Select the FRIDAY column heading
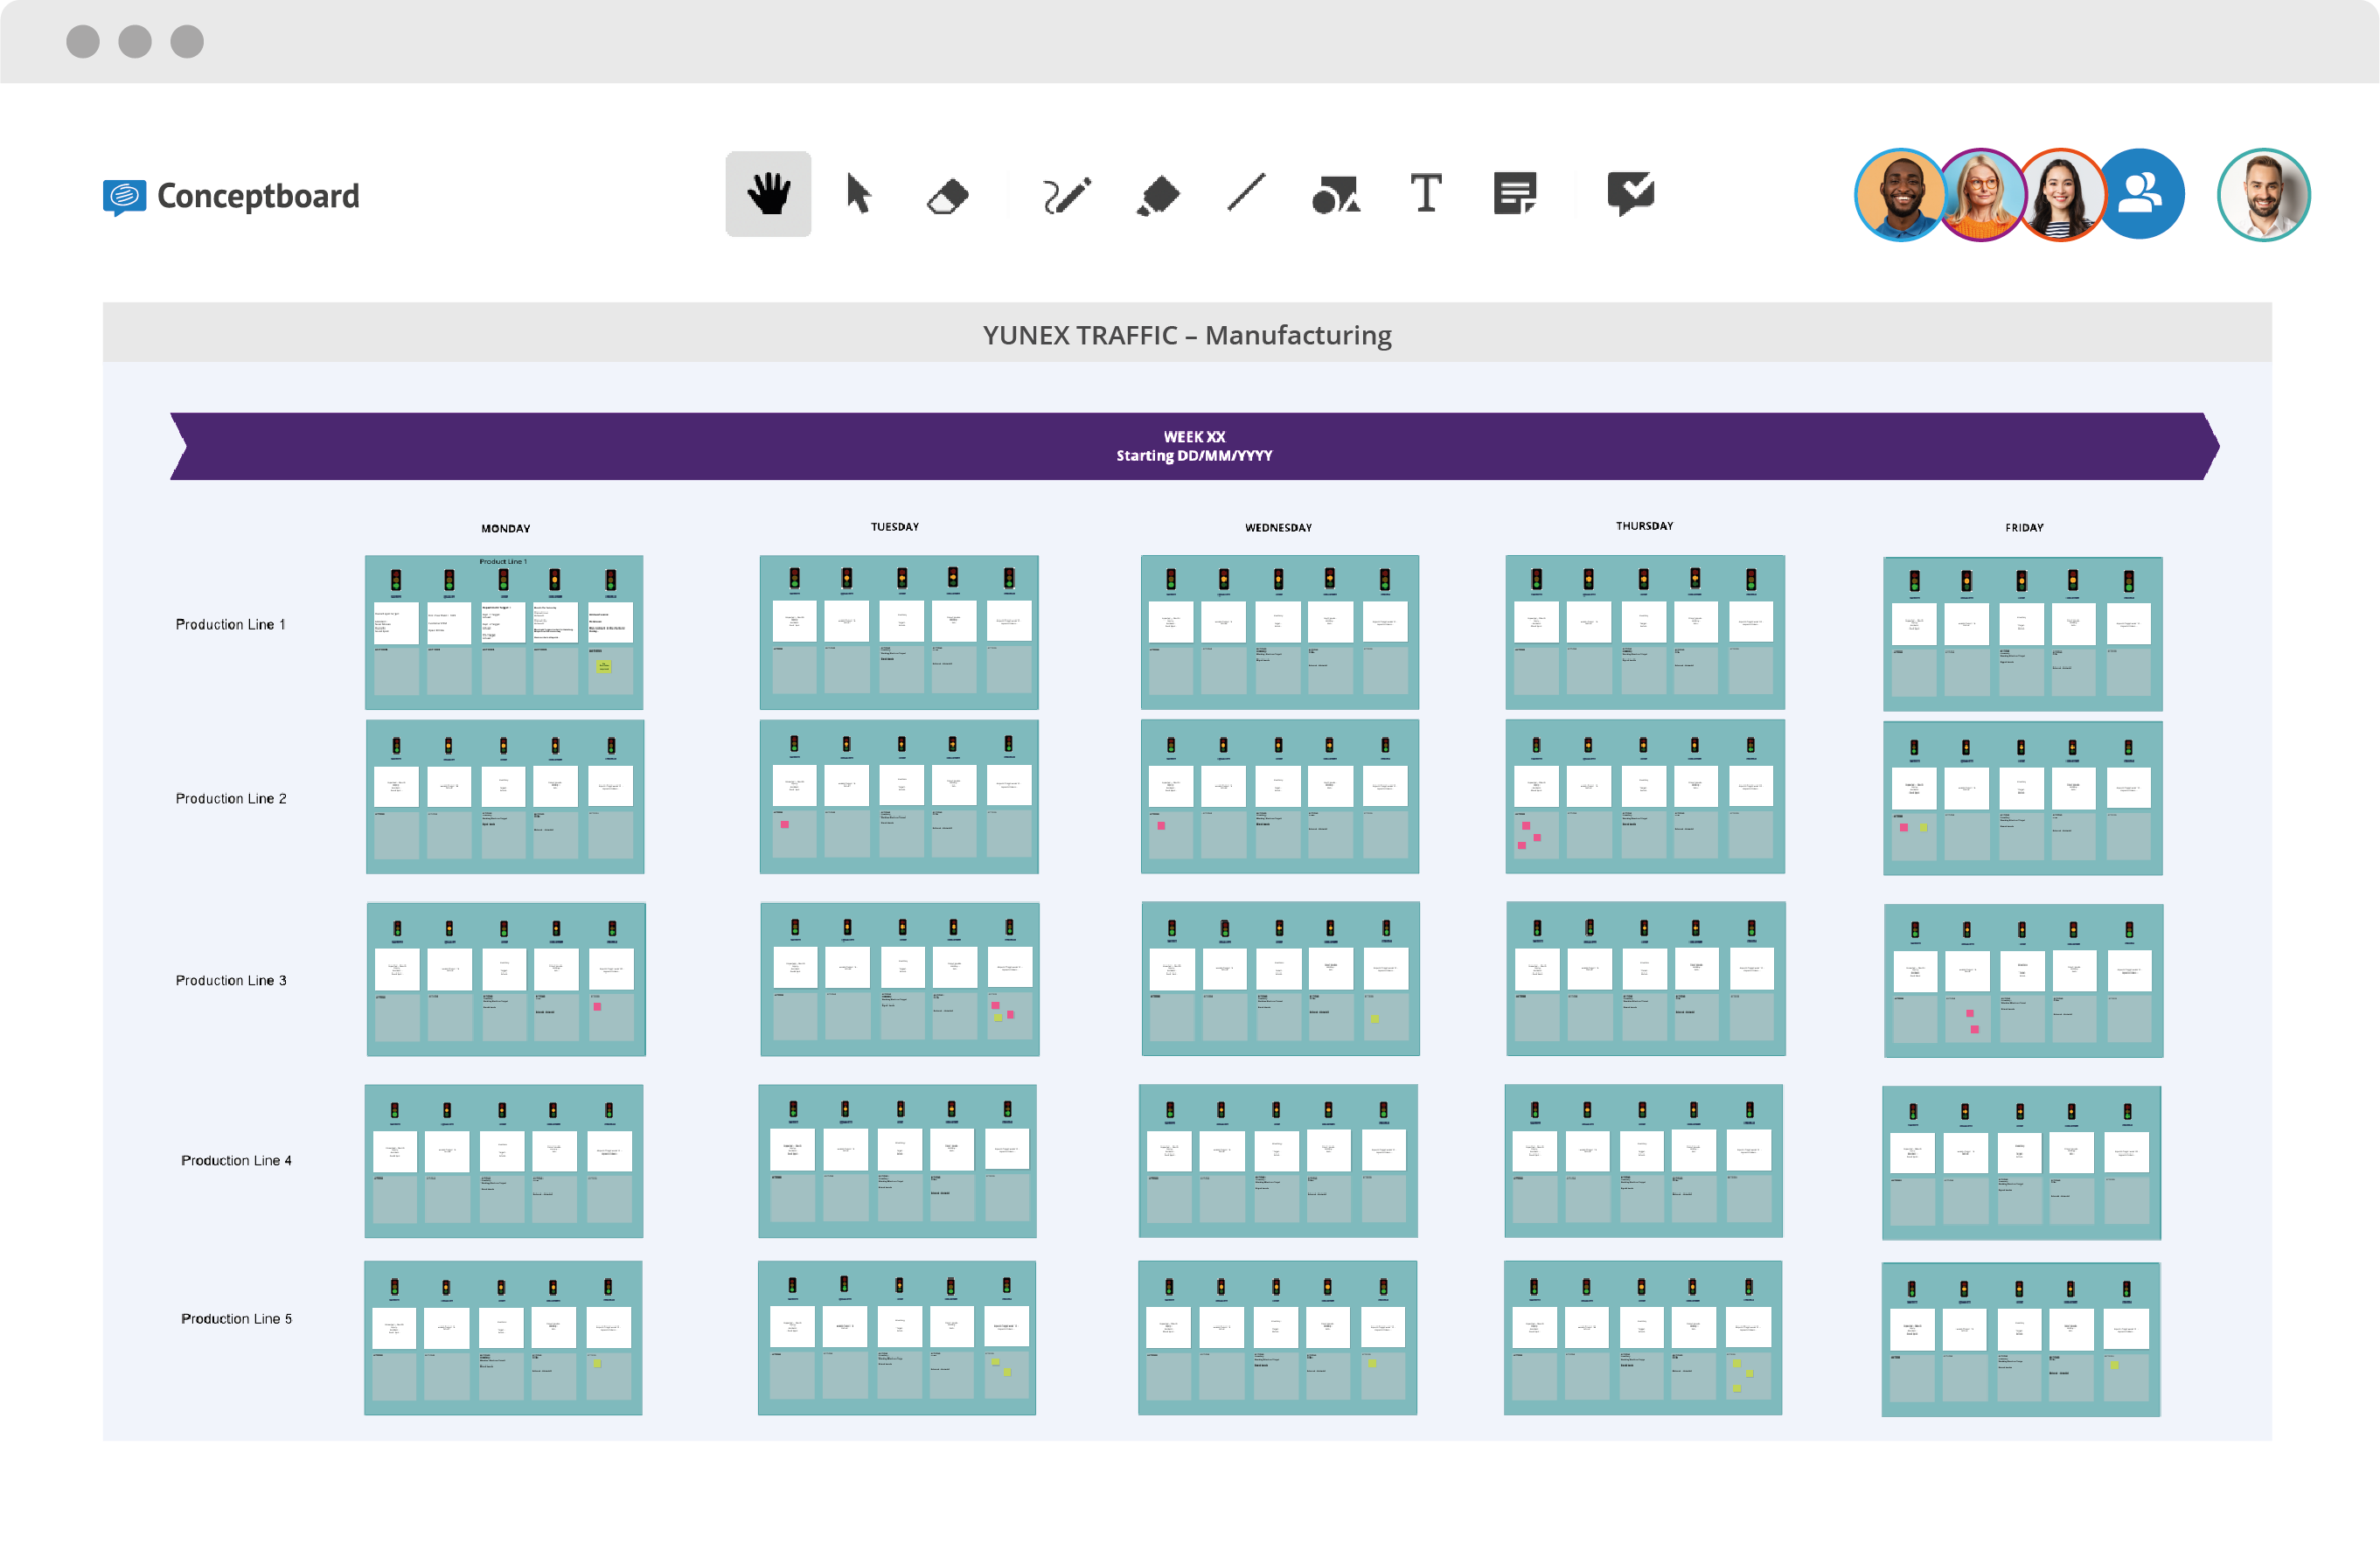Image resolution: width=2380 pixels, height=1550 pixels. pos(2024,527)
